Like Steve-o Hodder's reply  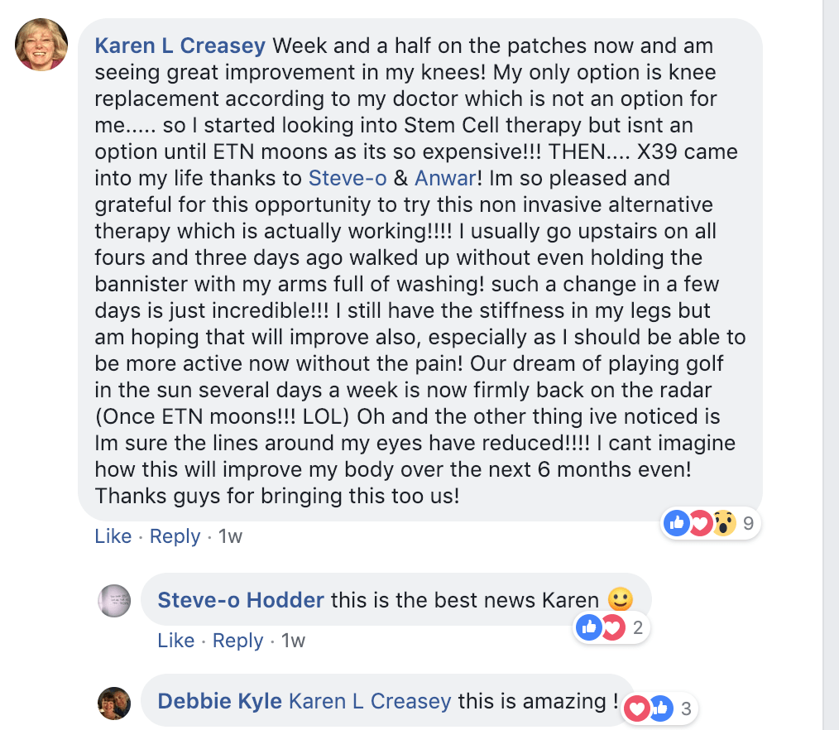176,641
